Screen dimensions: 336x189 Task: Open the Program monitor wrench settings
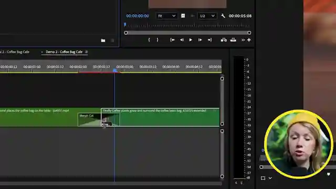[223, 16]
